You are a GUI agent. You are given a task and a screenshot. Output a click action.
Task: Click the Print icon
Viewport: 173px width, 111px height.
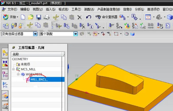click(x=46, y=17)
